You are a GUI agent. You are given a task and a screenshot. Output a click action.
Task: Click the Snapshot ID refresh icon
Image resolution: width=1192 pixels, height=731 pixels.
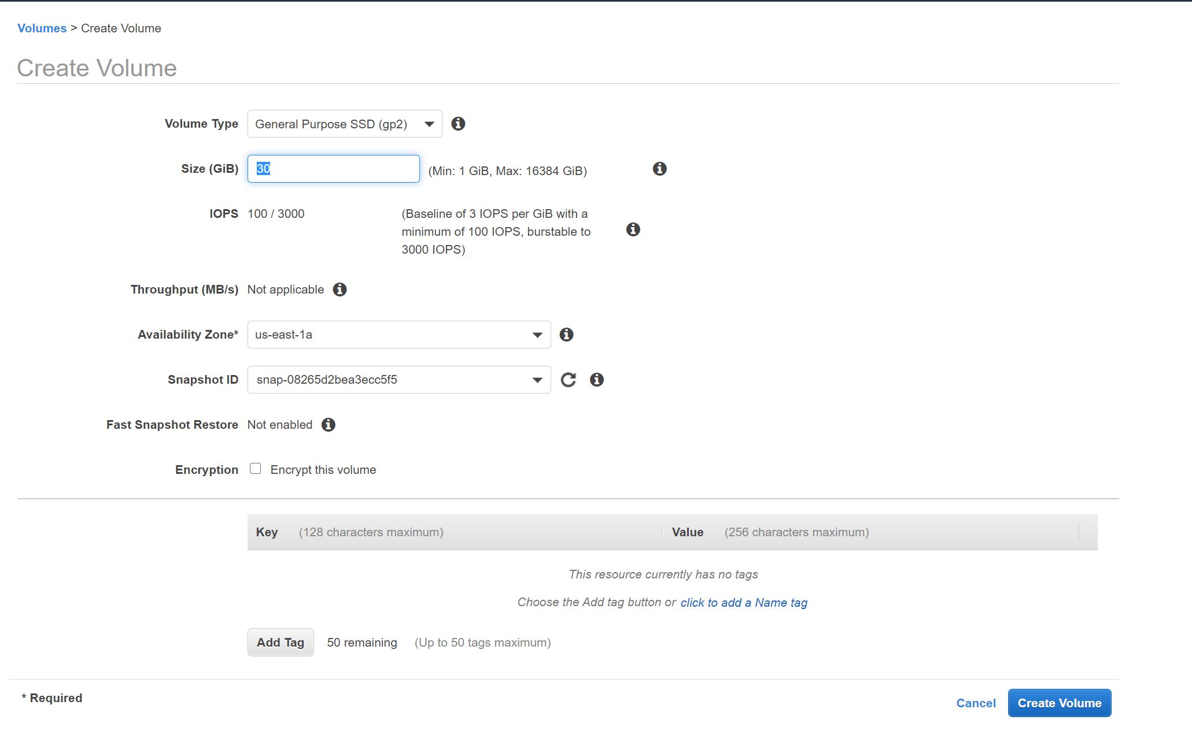tap(567, 380)
